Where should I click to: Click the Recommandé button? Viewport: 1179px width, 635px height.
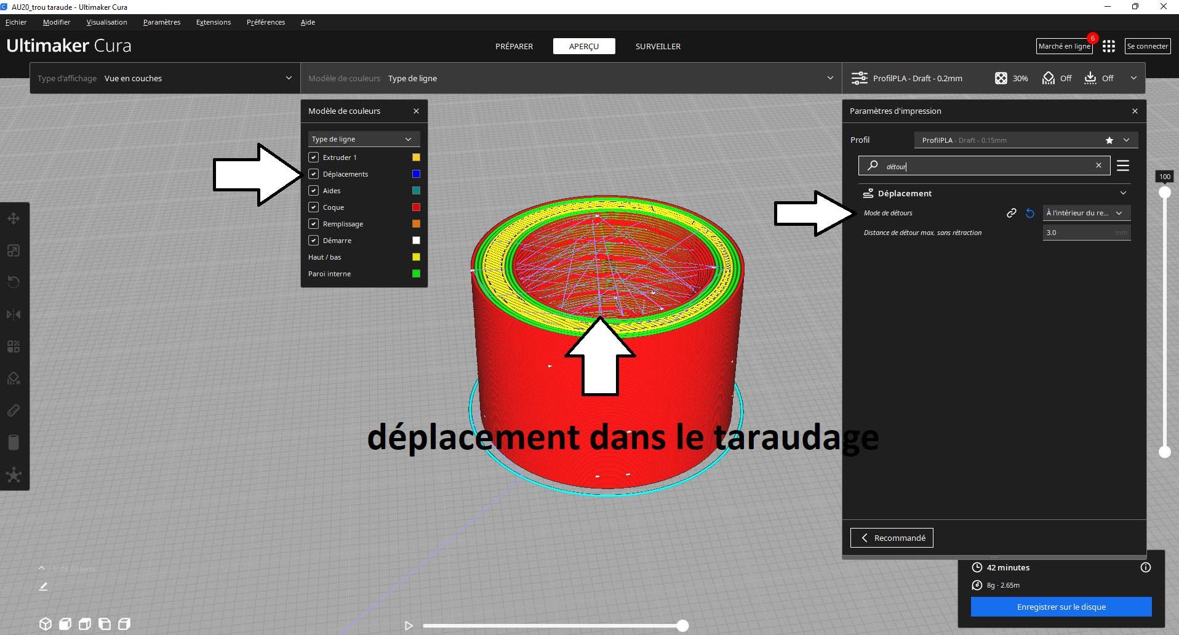(x=892, y=538)
